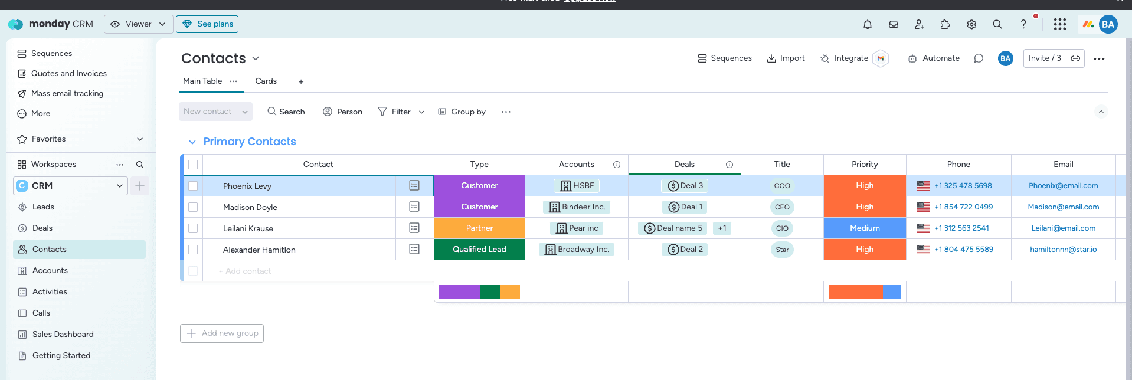Image resolution: width=1132 pixels, height=380 pixels.
Task: Open Deals in the sidebar
Action: (42, 228)
